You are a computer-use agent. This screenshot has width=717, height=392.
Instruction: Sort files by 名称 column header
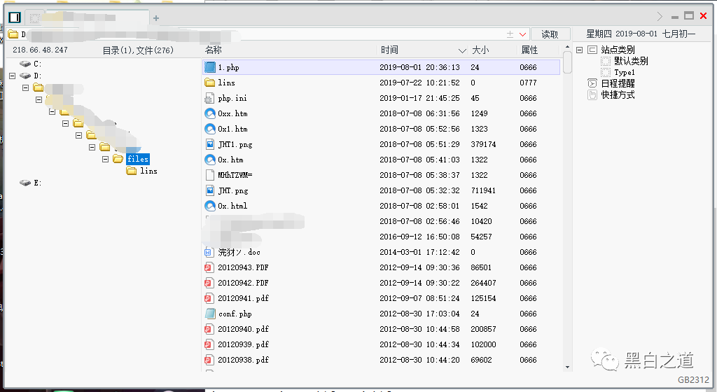214,50
